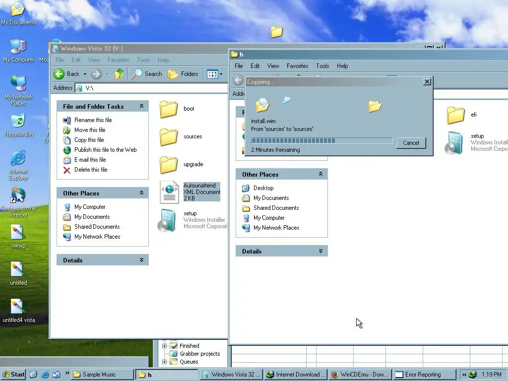Open My Documents desktop icon

[x=18, y=13]
